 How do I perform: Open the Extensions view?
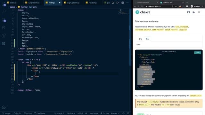pos(4,35)
